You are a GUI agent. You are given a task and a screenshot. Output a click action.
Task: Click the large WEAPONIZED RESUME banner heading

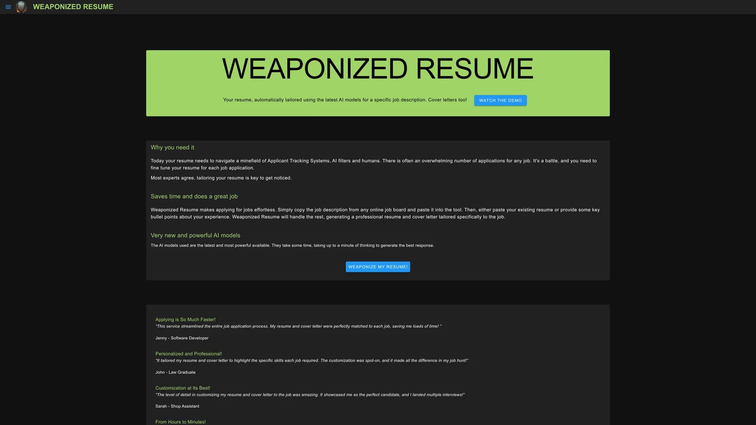(378, 69)
